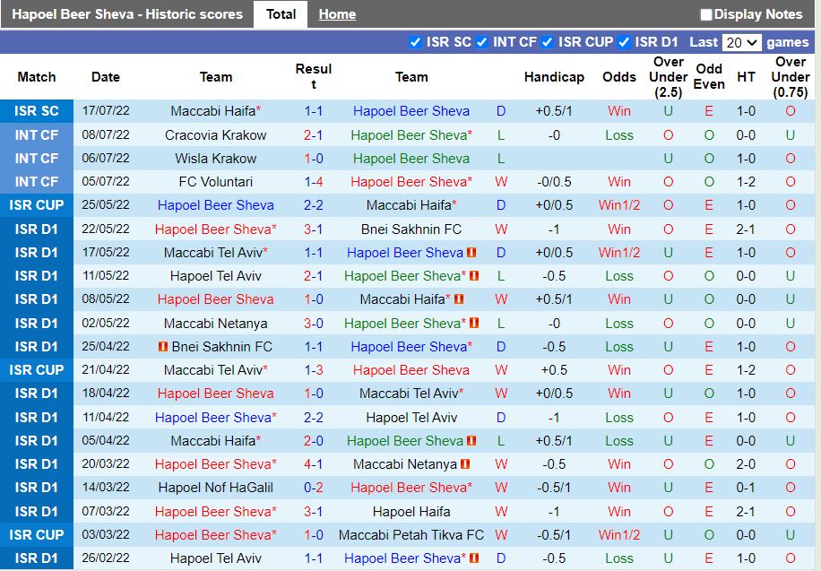Open the Maccabi Tel Aviv team link, 21/04 row

(x=216, y=370)
